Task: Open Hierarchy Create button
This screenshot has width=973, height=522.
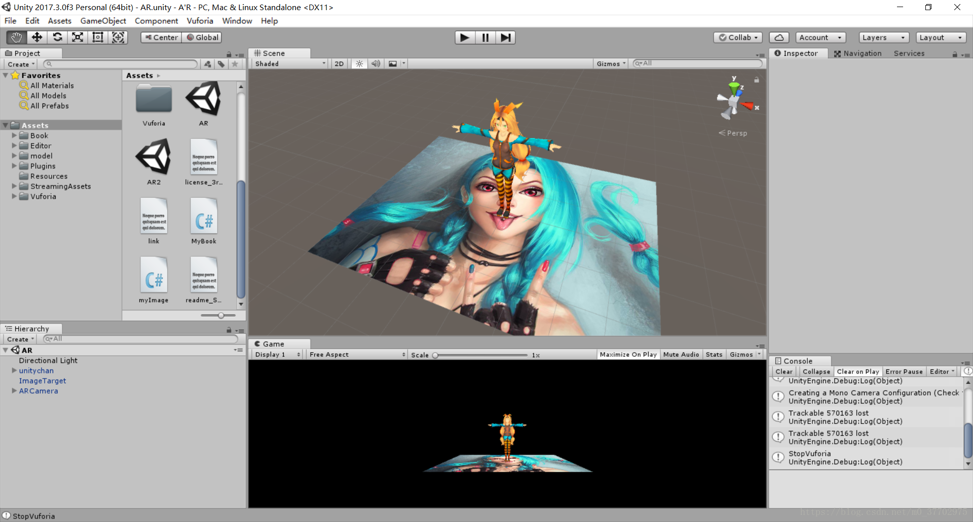Action: coord(20,339)
